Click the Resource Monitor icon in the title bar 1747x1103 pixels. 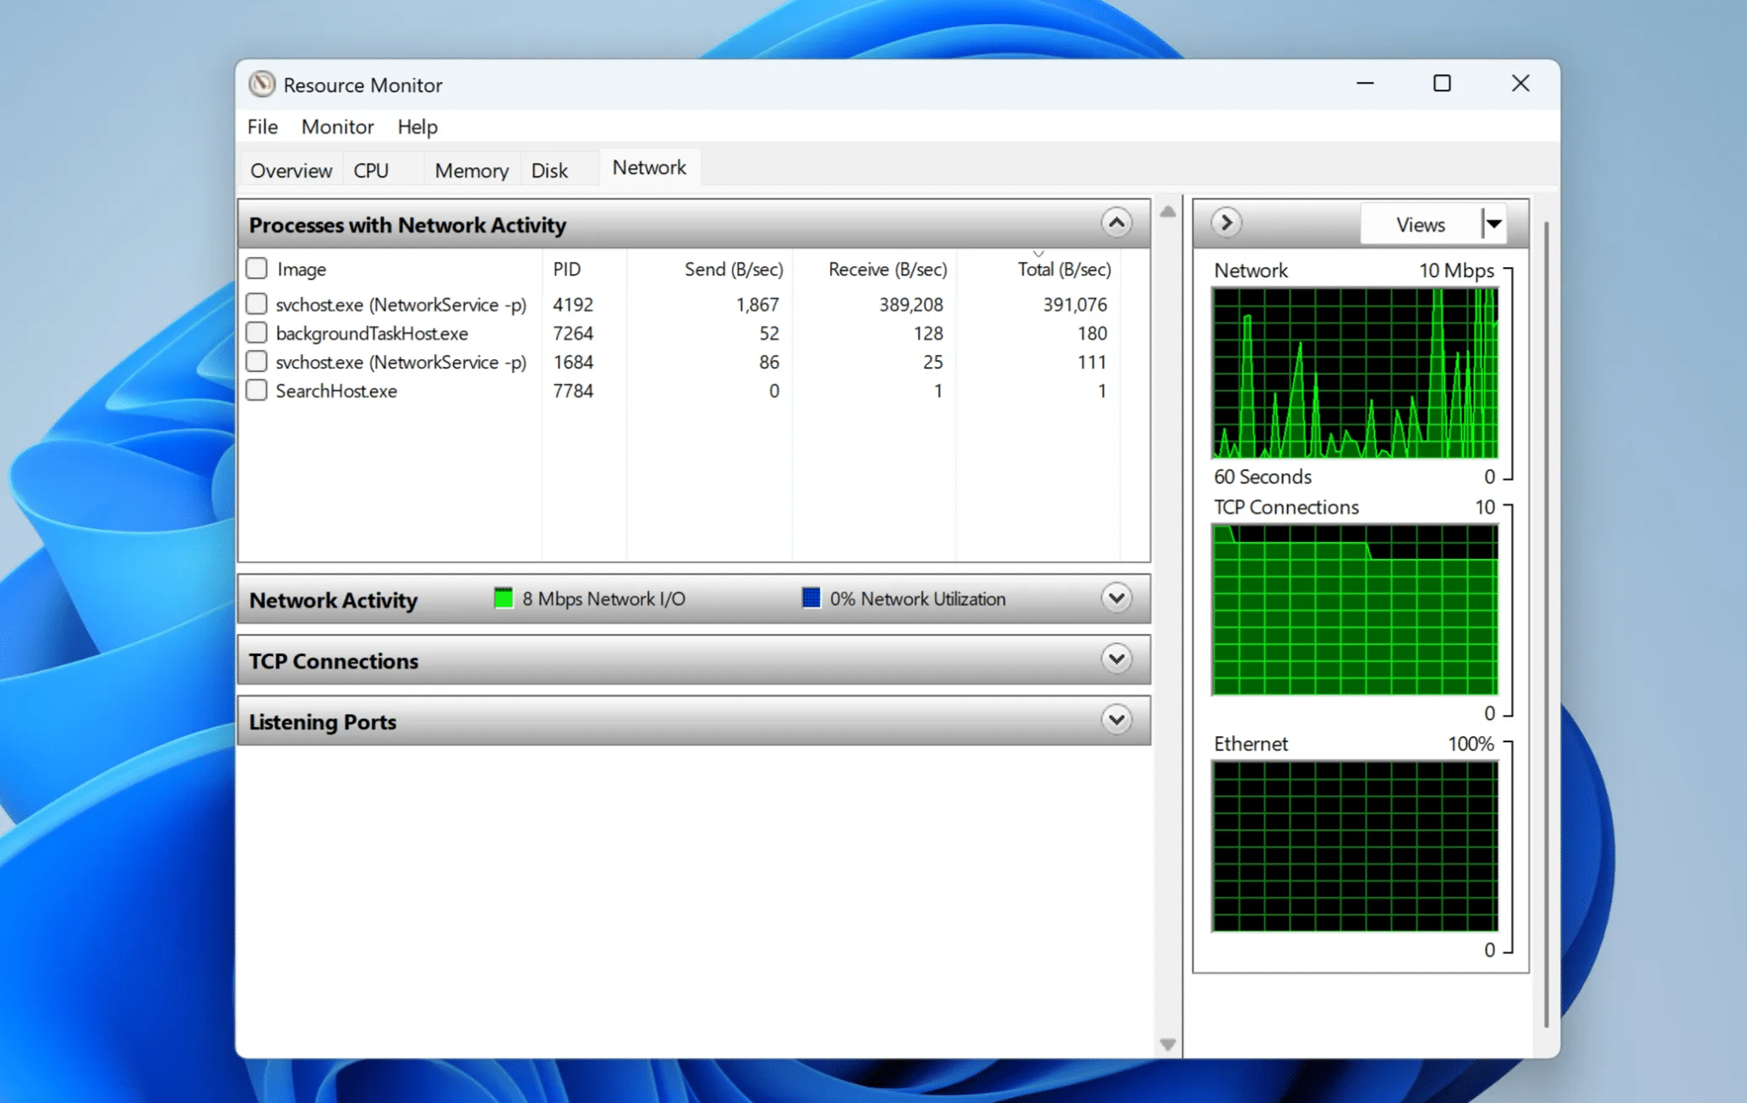pyautogui.click(x=262, y=84)
